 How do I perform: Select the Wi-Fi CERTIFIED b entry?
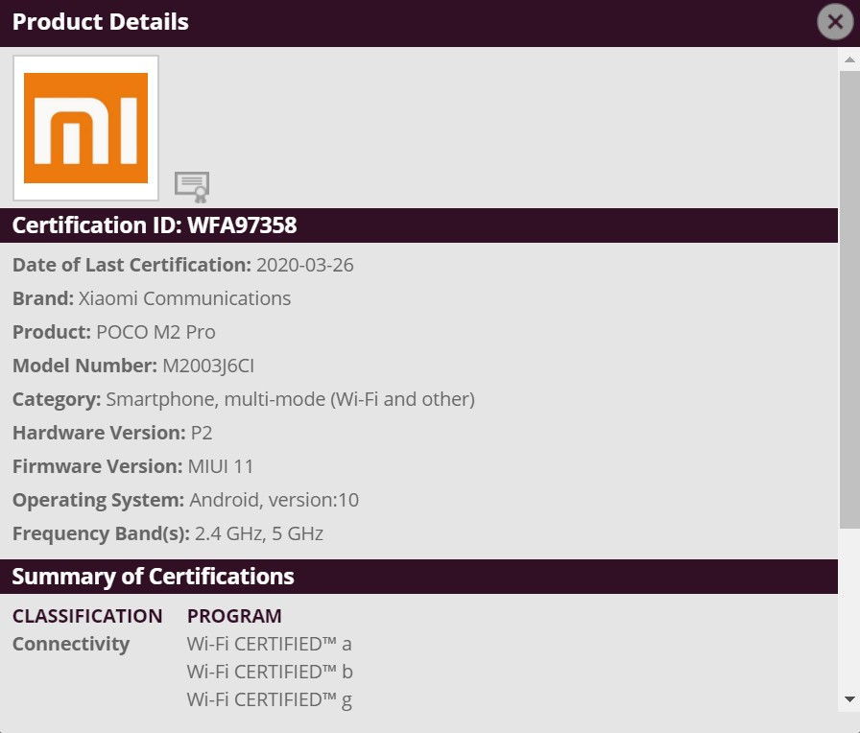click(x=270, y=672)
